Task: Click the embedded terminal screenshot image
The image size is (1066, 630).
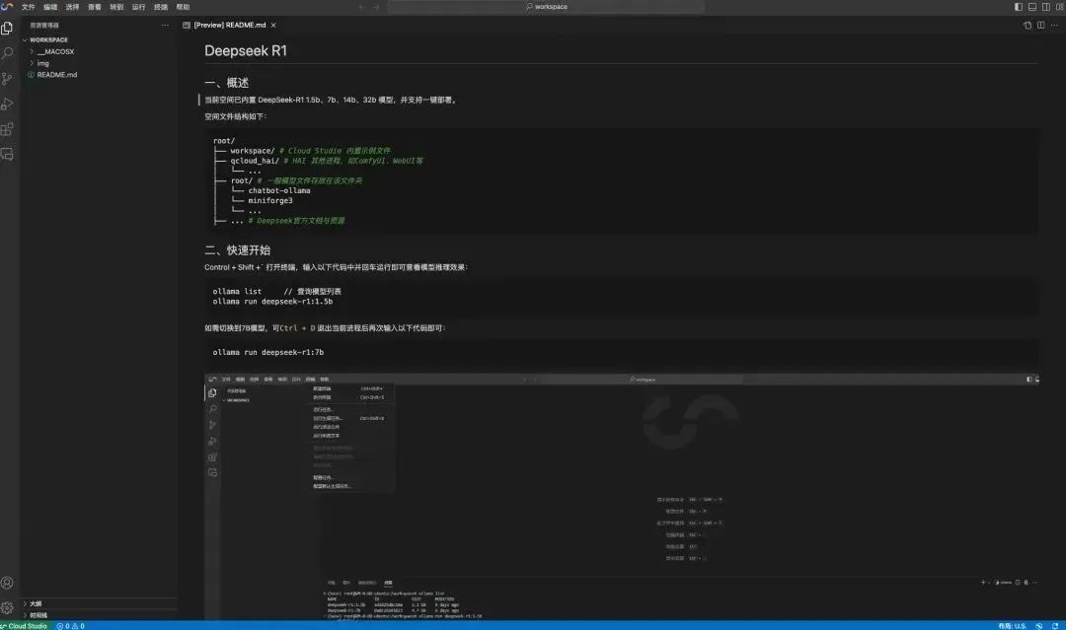Action: (x=622, y=496)
